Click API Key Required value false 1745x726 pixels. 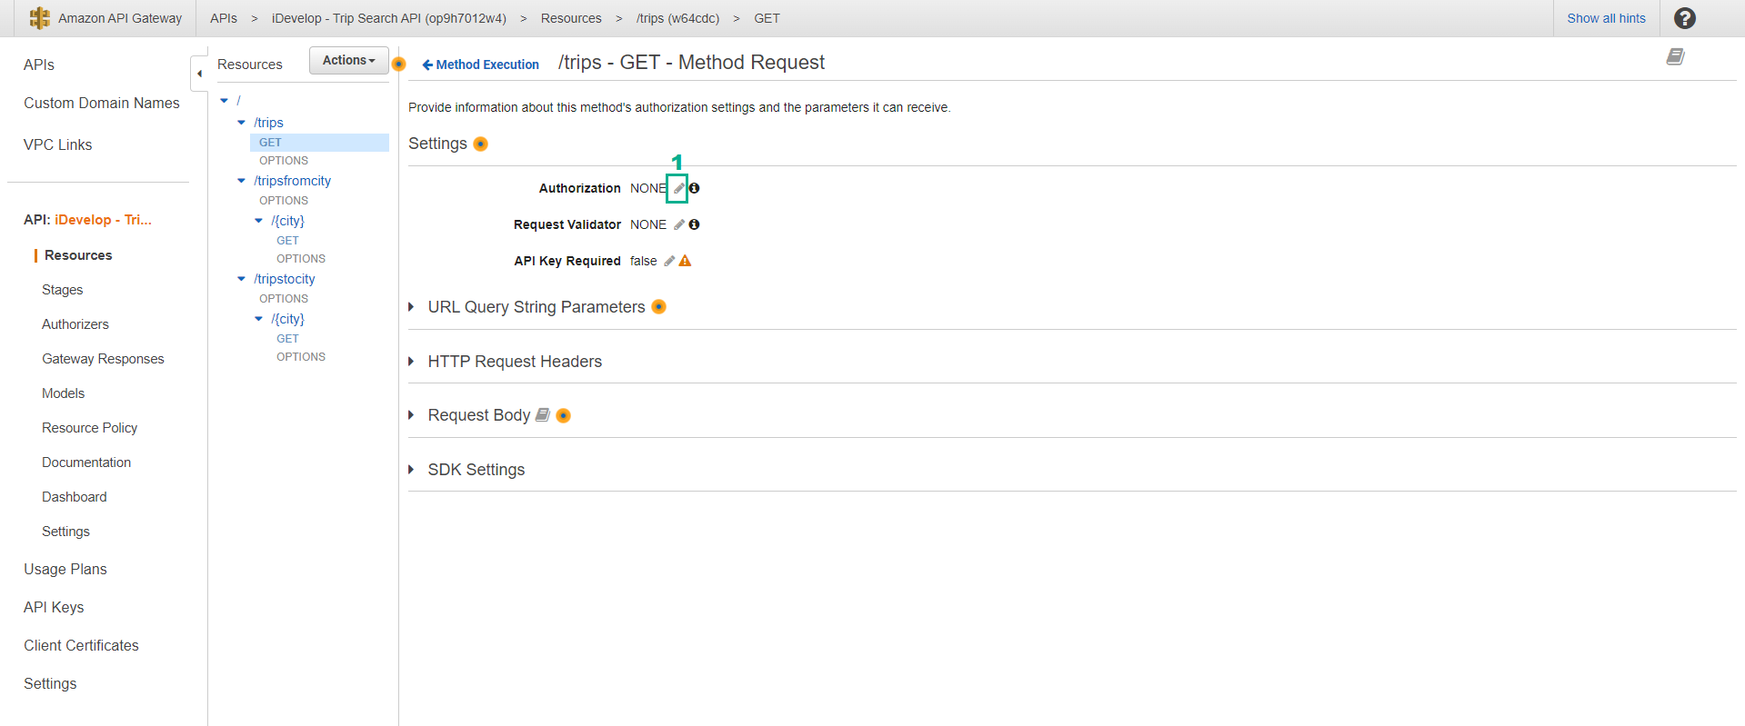[x=644, y=261]
